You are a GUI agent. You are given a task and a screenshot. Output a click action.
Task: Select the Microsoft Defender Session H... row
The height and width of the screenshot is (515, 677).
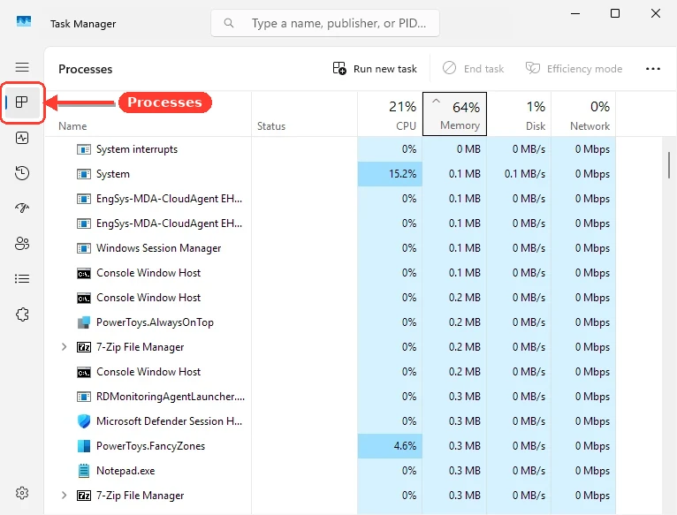331,421
